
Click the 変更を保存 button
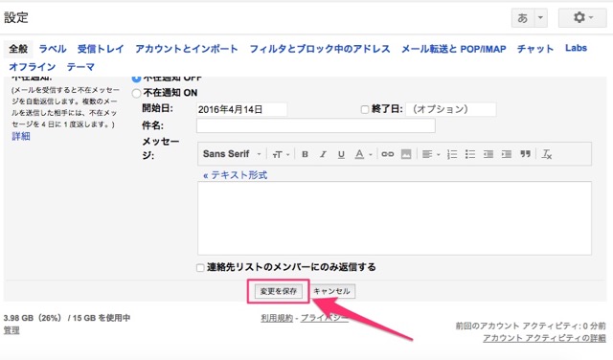click(279, 291)
